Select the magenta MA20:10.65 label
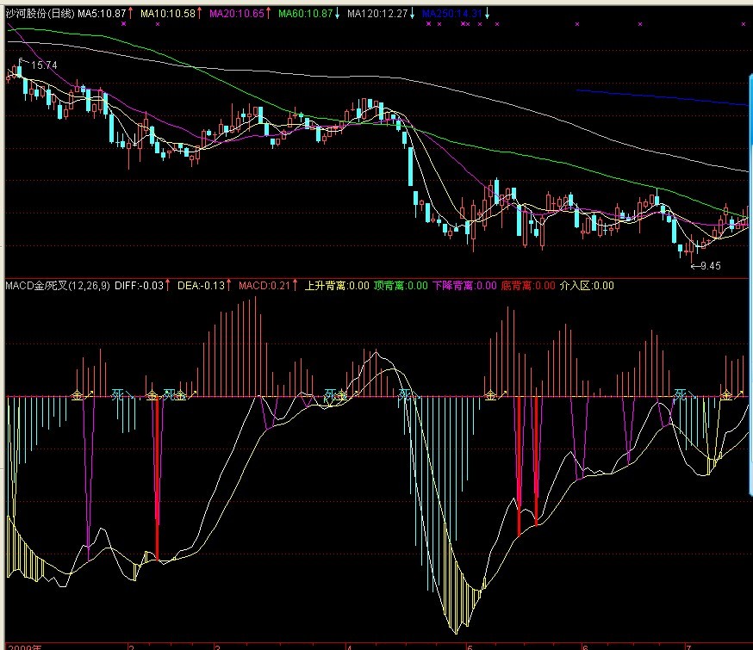The height and width of the screenshot is (650, 753). [238, 15]
